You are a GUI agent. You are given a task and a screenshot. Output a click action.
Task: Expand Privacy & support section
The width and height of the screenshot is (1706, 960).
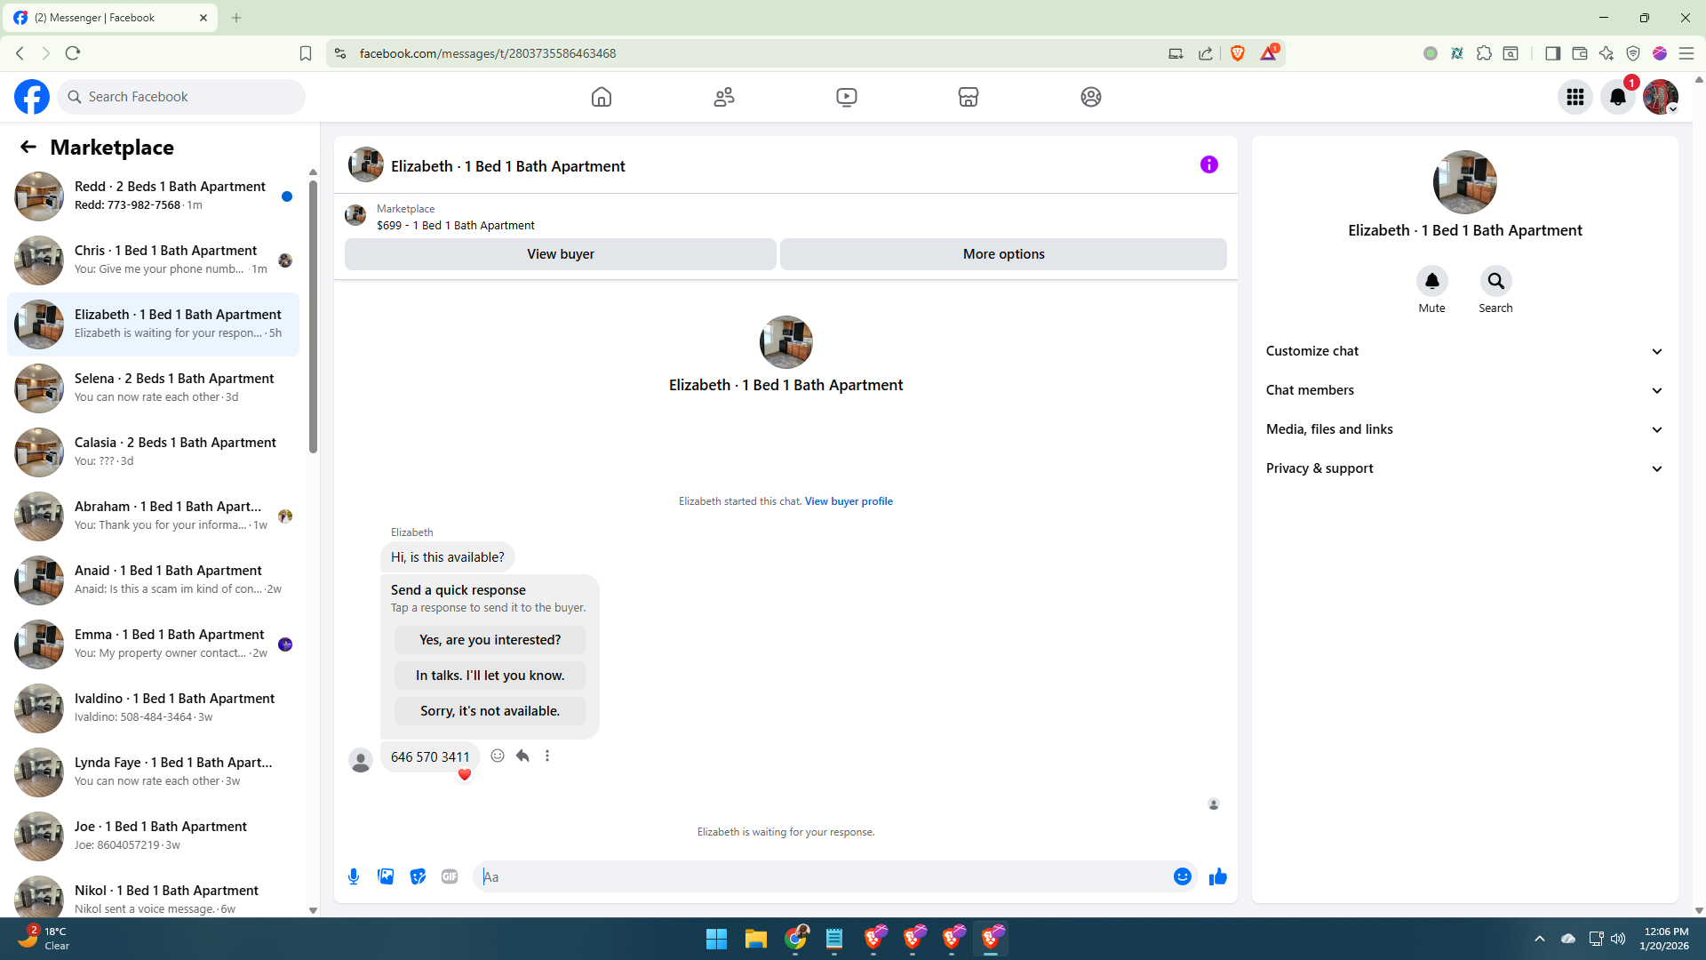click(x=1464, y=468)
